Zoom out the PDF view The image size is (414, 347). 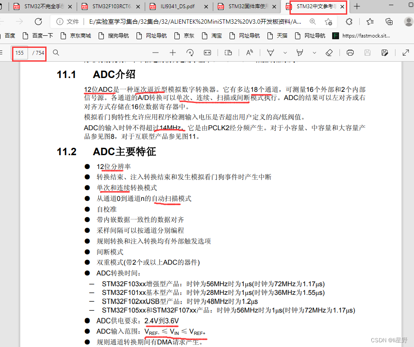tap(156, 53)
